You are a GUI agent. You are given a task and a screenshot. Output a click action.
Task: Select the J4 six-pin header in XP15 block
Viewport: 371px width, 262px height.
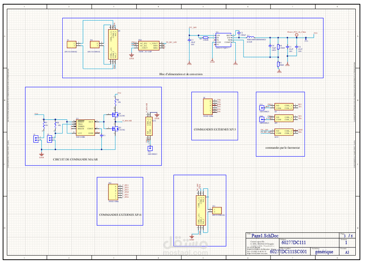coord(208,107)
